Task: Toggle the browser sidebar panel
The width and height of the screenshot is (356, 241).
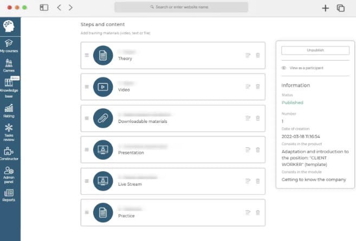Action: [44, 8]
